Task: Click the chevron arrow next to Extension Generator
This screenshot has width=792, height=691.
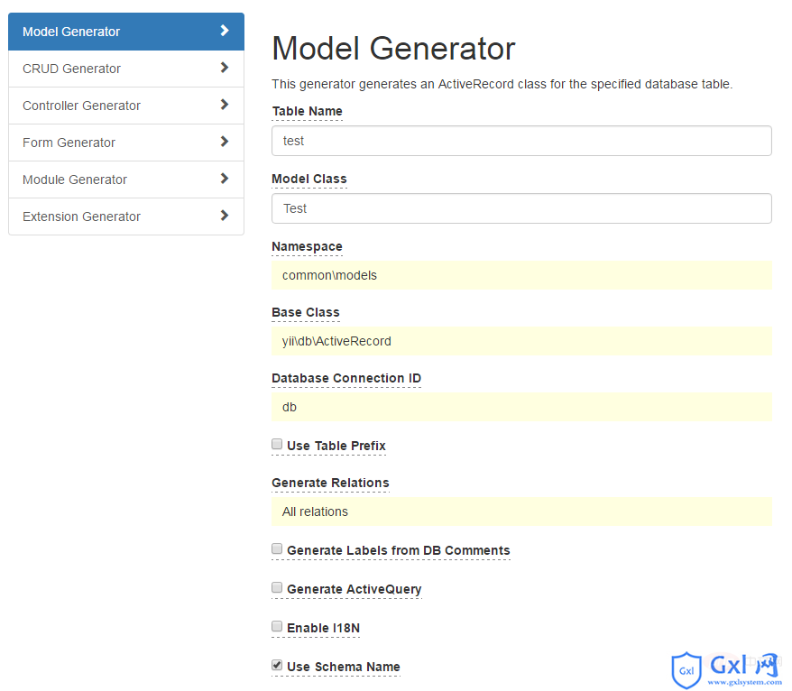Action: tap(225, 216)
